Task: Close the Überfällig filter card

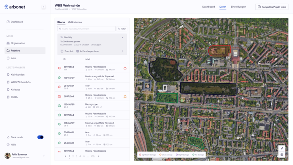Action: (122, 37)
